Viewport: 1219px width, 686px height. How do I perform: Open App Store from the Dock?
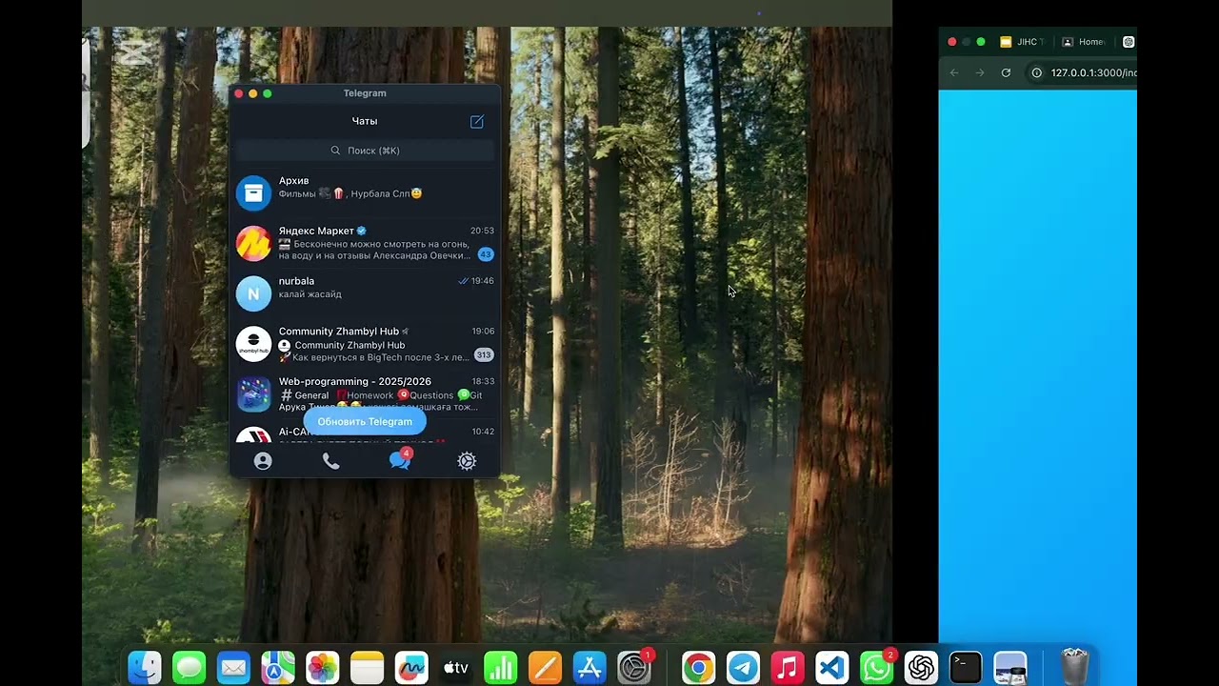[590, 668]
